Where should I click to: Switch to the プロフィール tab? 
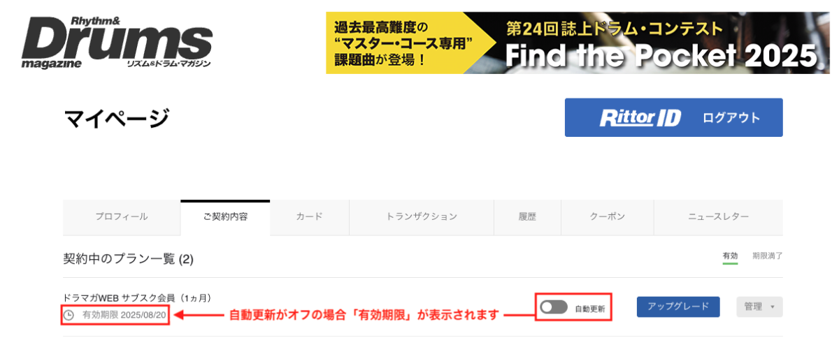122,217
